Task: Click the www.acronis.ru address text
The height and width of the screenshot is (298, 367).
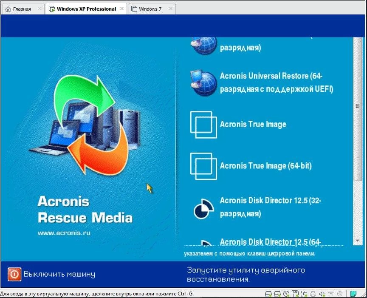Action: coord(64,233)
